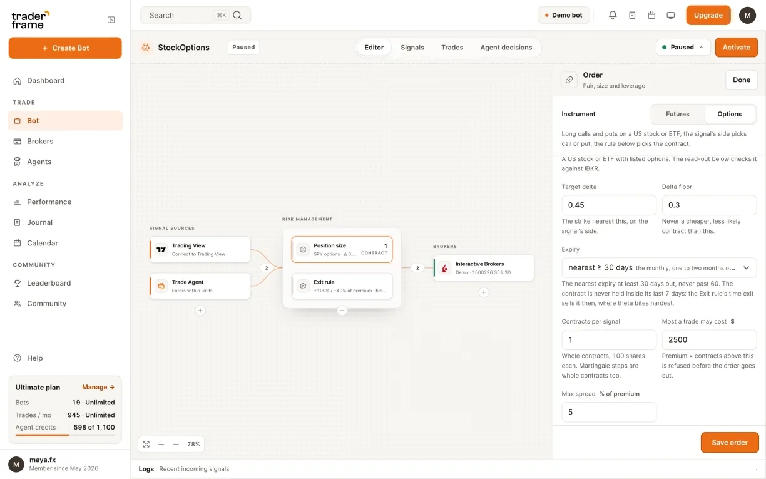Zoom out on the canvas
This screenshot has height=479, width=766.
tap(176, 444)
